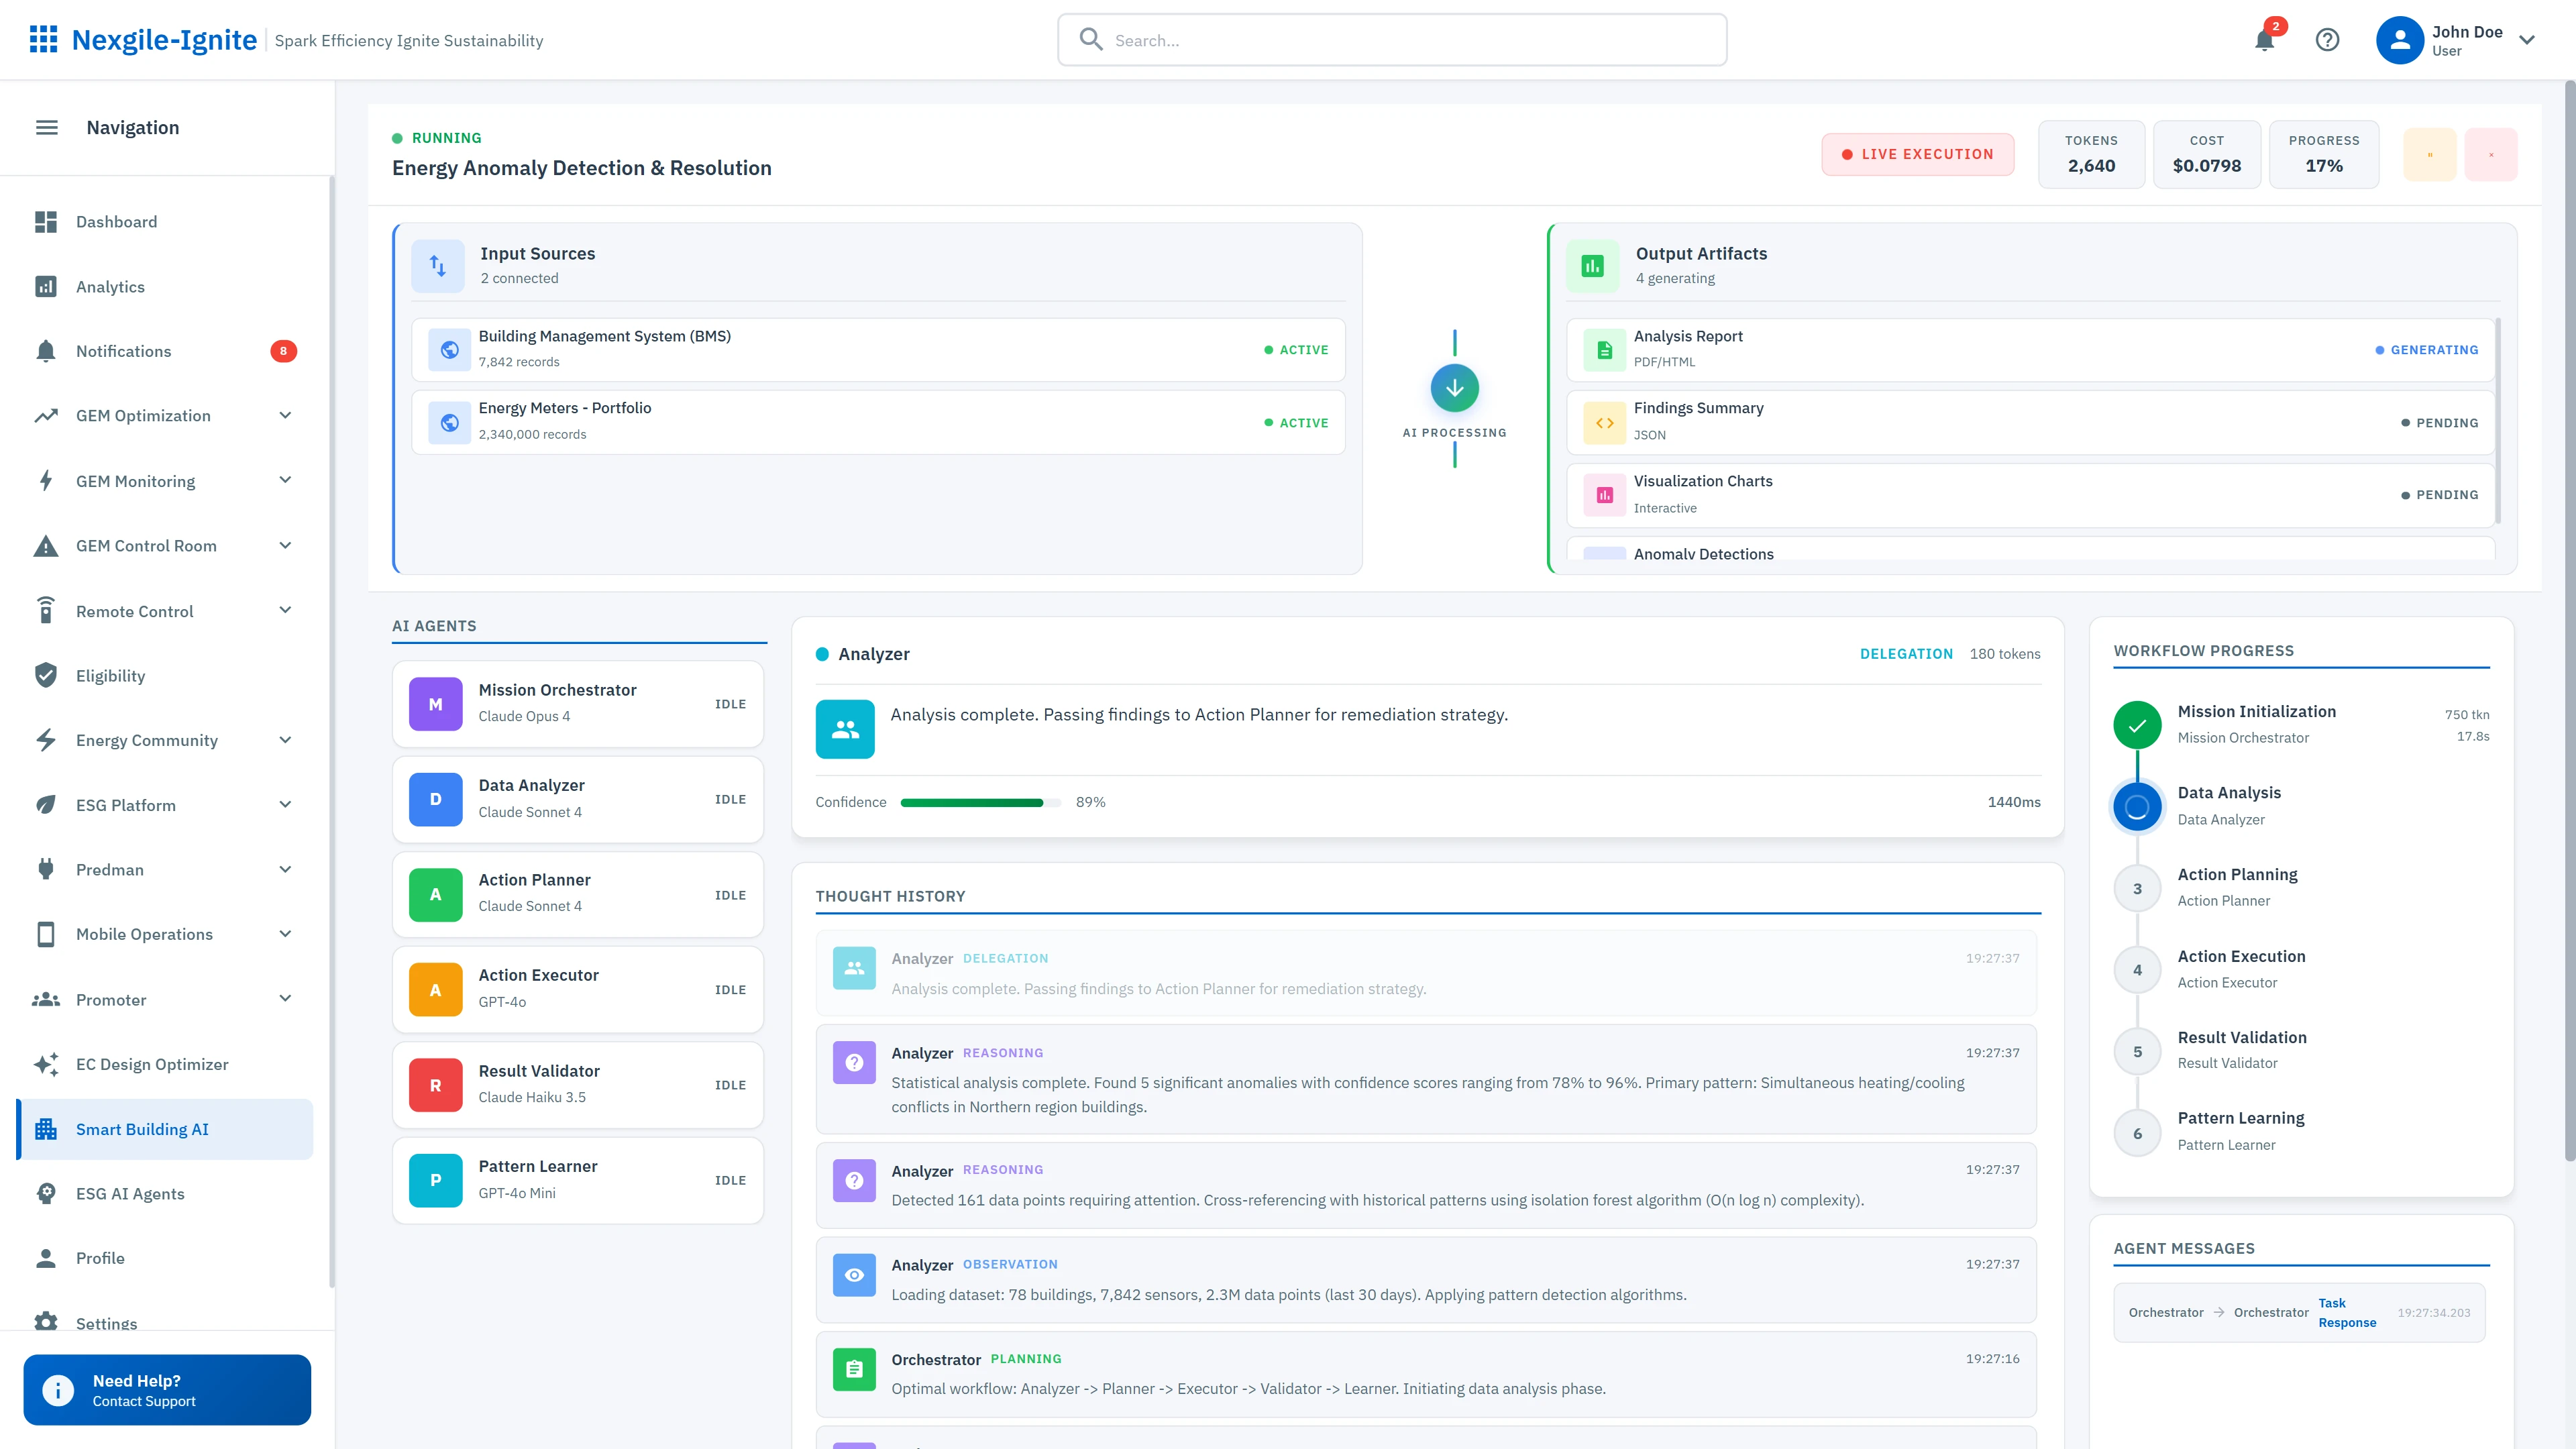This screenshot has height=1449, width=2576.
Task: Switch to ESG AI Agents section
Action: (x=130, y=1193)
